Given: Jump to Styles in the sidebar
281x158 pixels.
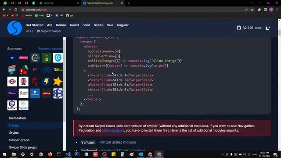Looking at the screenshot, I should coord(14,133).
